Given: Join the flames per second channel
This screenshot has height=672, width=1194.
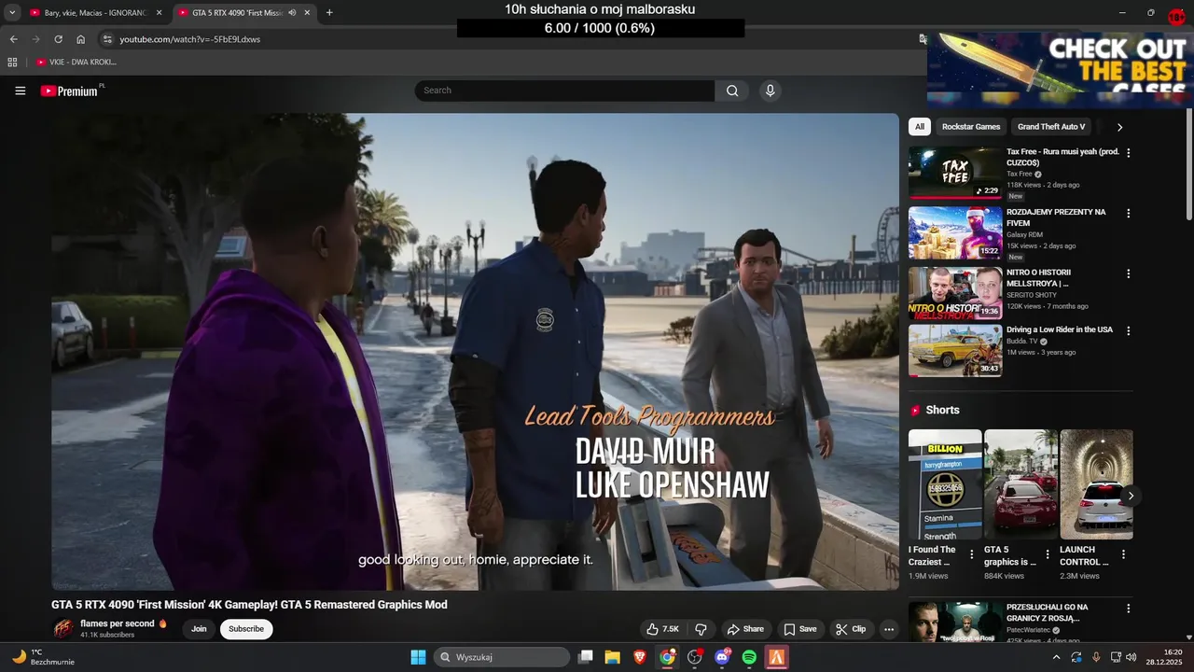Looking at the screenshot, I should pos(199,629).
